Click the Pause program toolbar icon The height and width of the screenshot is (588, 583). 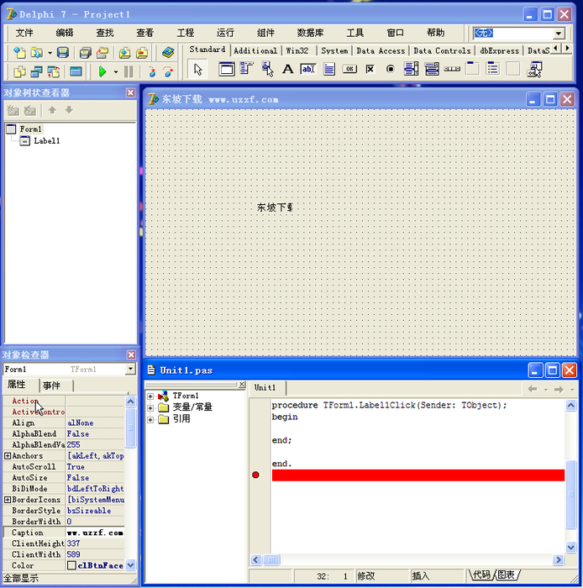[129, 72]
